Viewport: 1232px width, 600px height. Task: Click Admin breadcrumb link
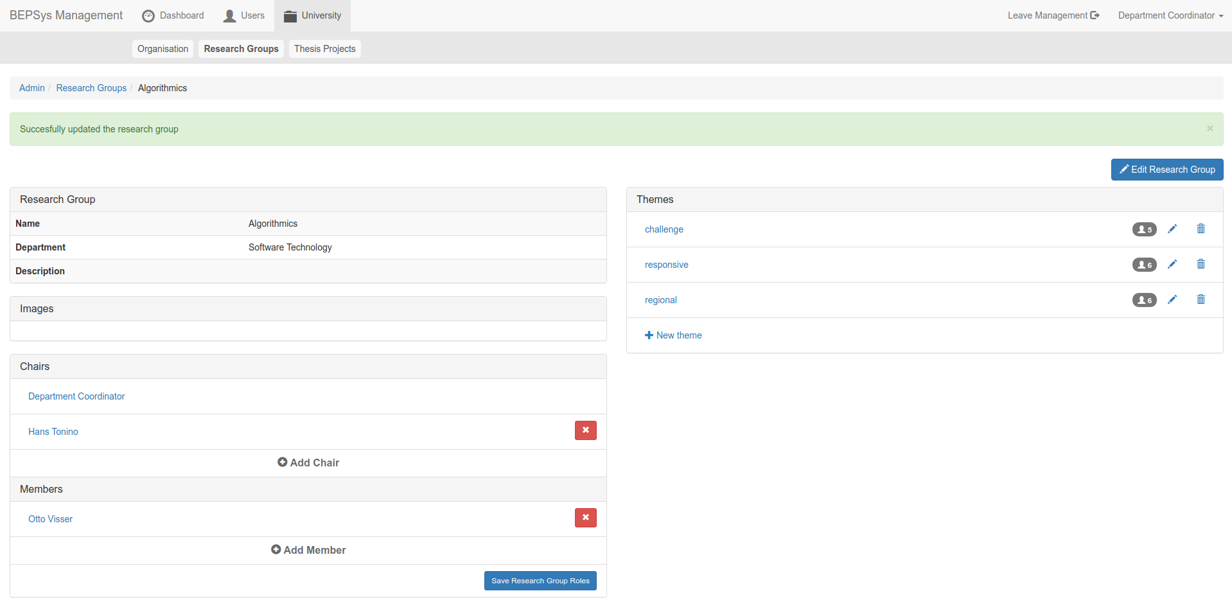(32, 88)
